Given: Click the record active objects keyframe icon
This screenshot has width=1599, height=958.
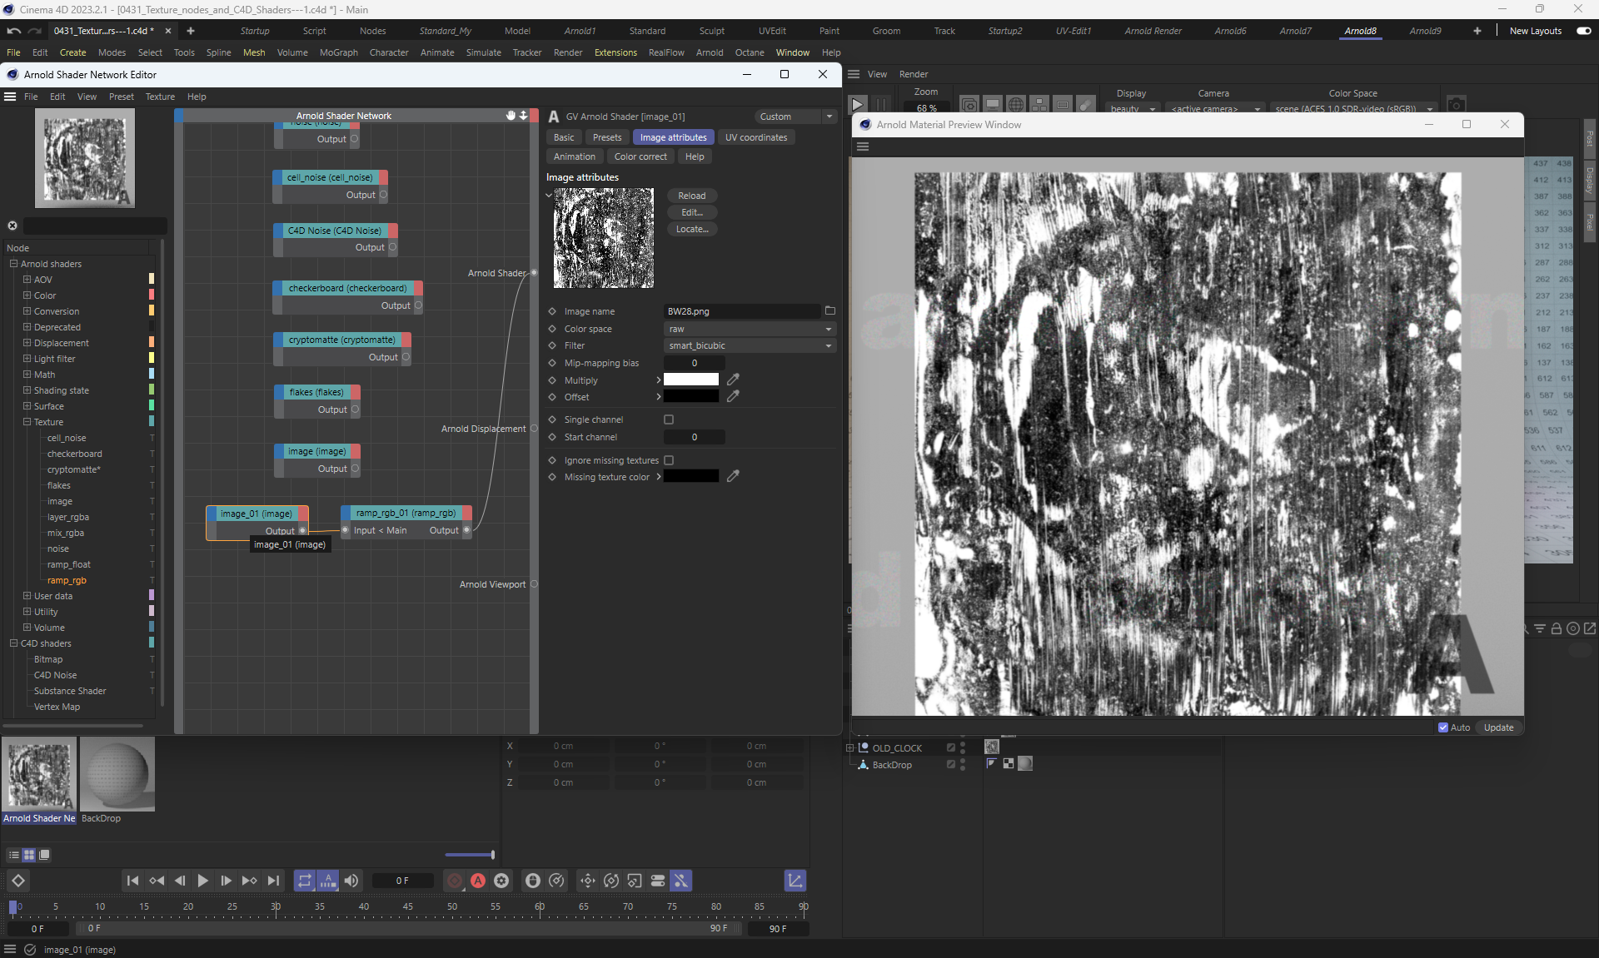Looking at the screenshot, I should tap(455, 881).
